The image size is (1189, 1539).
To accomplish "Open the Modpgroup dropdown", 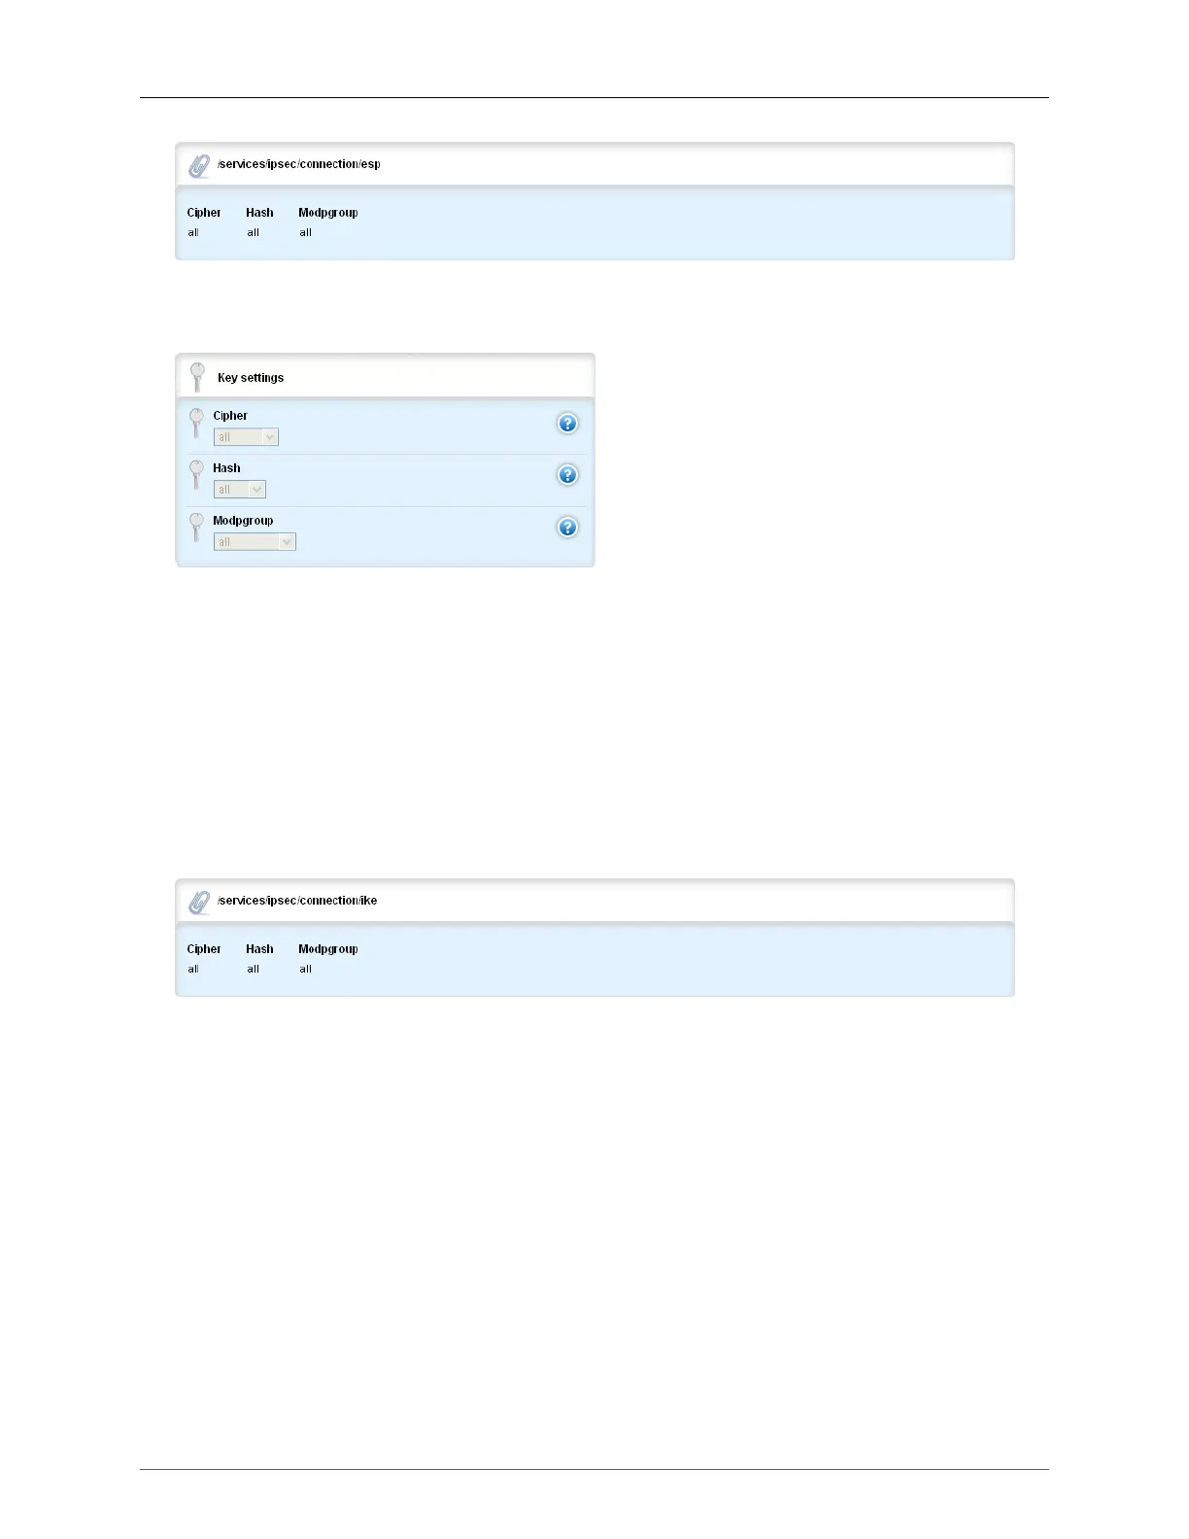I will (255, 542).
